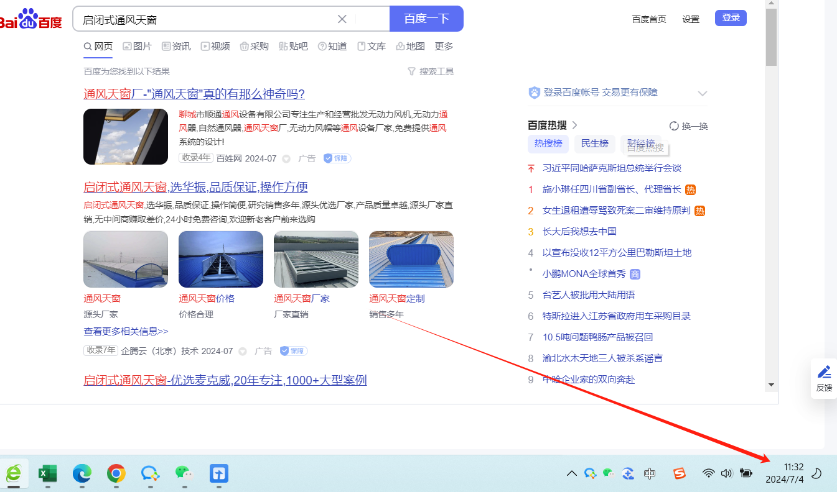Open WeChat from the taskbar

184,474
